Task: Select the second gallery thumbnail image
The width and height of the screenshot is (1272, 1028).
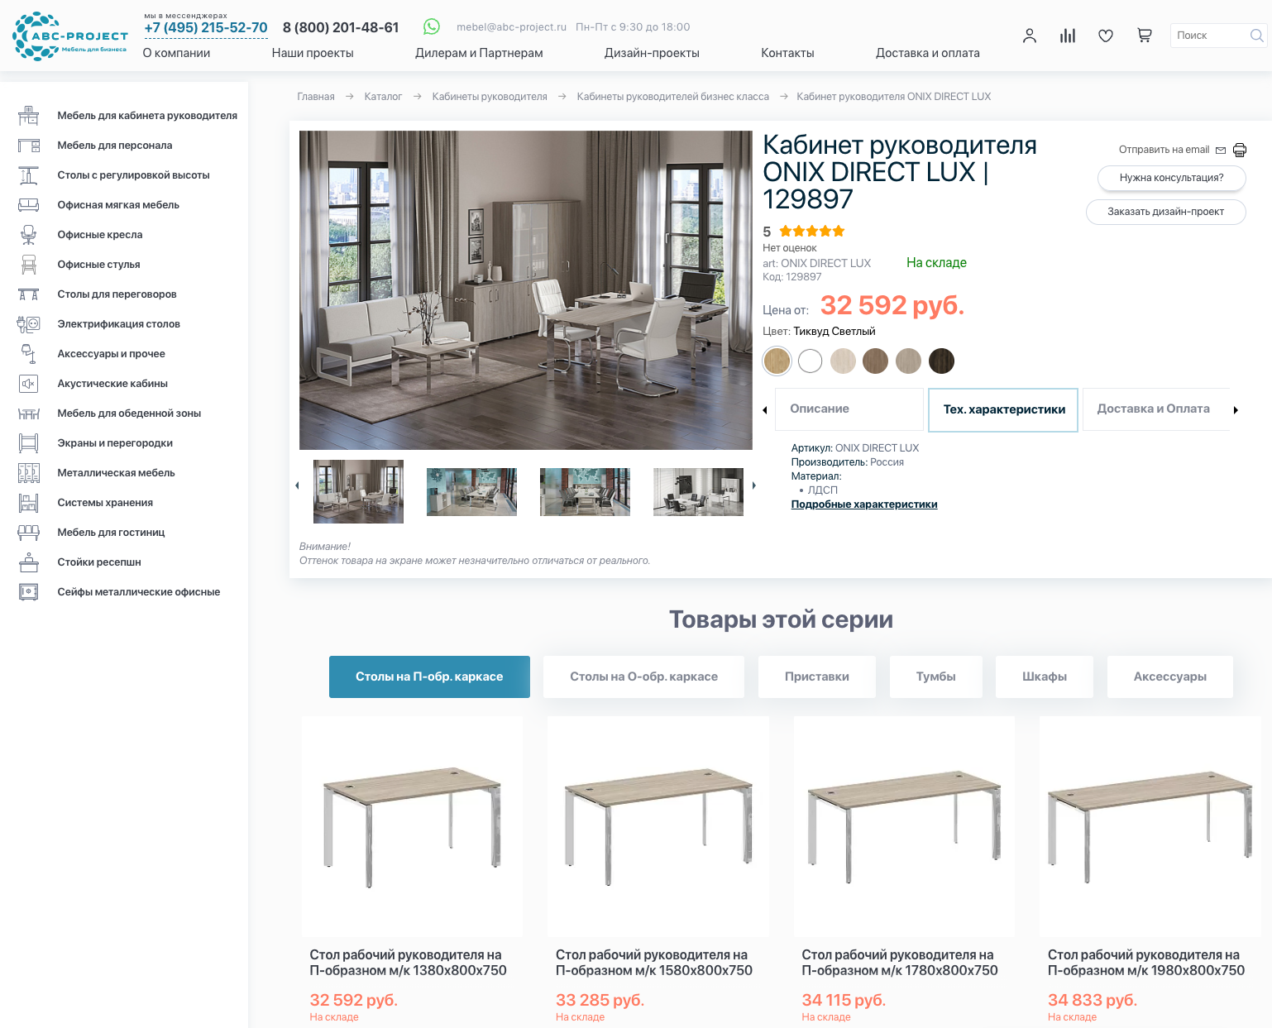Action: (471, 491)
